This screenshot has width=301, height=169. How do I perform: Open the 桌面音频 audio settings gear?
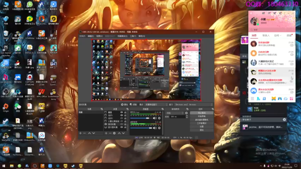click(x=159, y=128)
